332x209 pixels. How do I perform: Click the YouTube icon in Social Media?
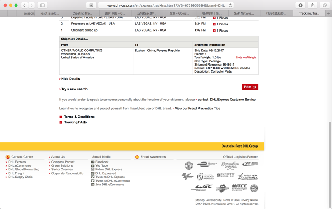93,166
